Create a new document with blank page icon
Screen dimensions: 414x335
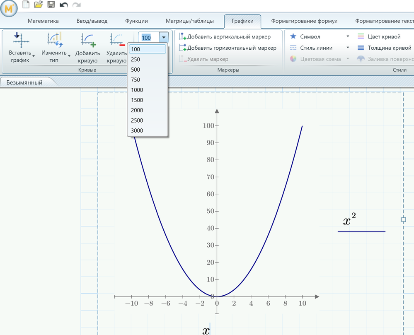point(26,5)
